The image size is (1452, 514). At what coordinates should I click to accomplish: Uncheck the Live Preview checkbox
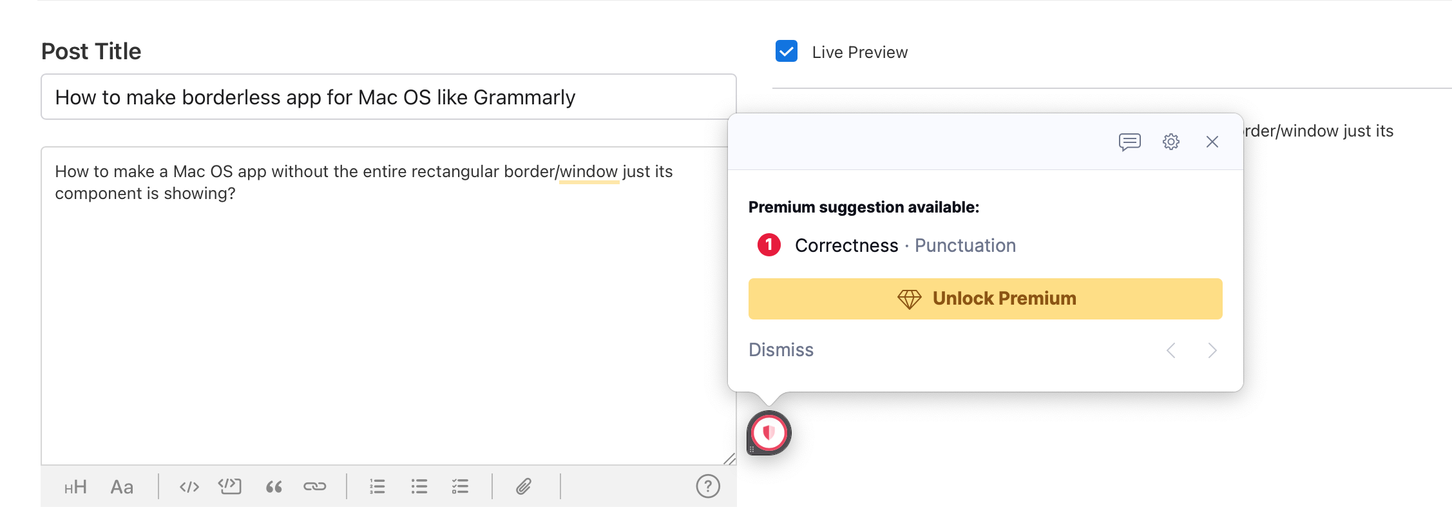[787, 52]
